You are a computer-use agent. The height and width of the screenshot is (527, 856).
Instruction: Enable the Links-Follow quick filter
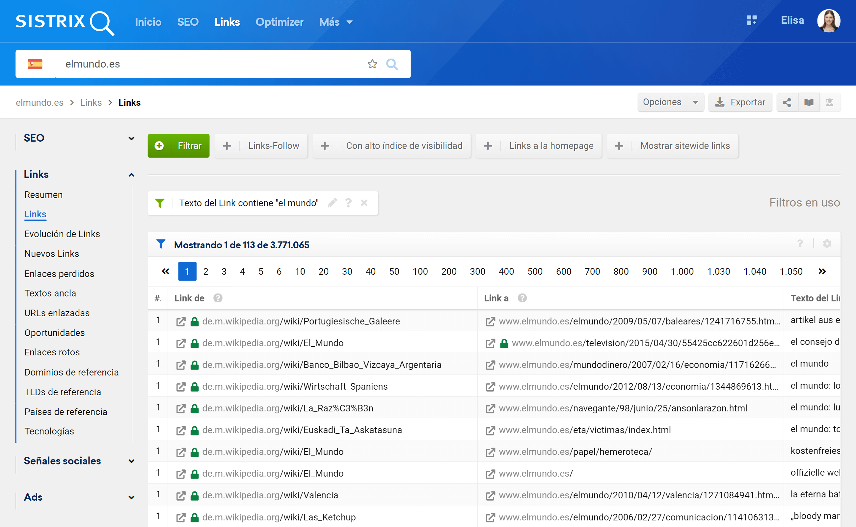click(x=261, y=146)
